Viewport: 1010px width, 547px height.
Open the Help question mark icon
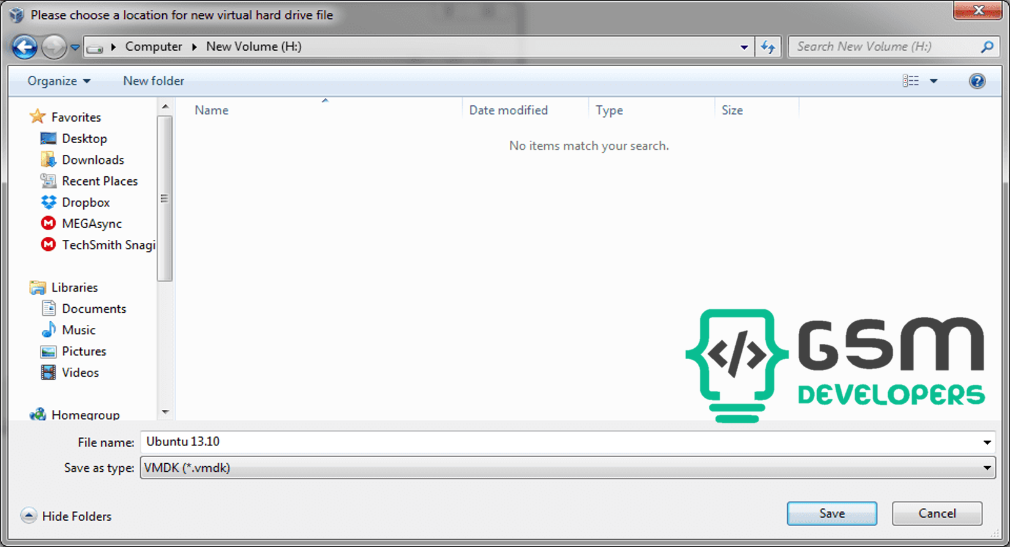977,81
